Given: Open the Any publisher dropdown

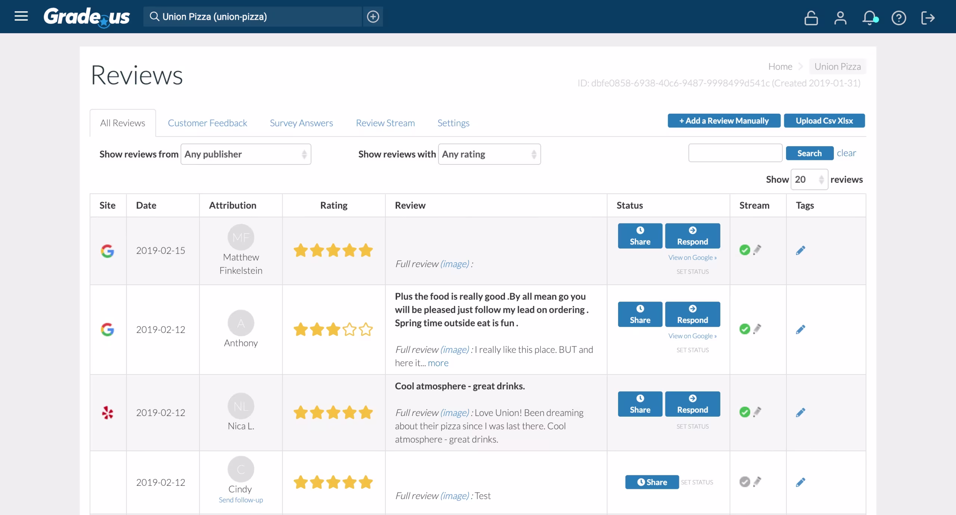Looking at the screenshot, I should tap(245, 154).
